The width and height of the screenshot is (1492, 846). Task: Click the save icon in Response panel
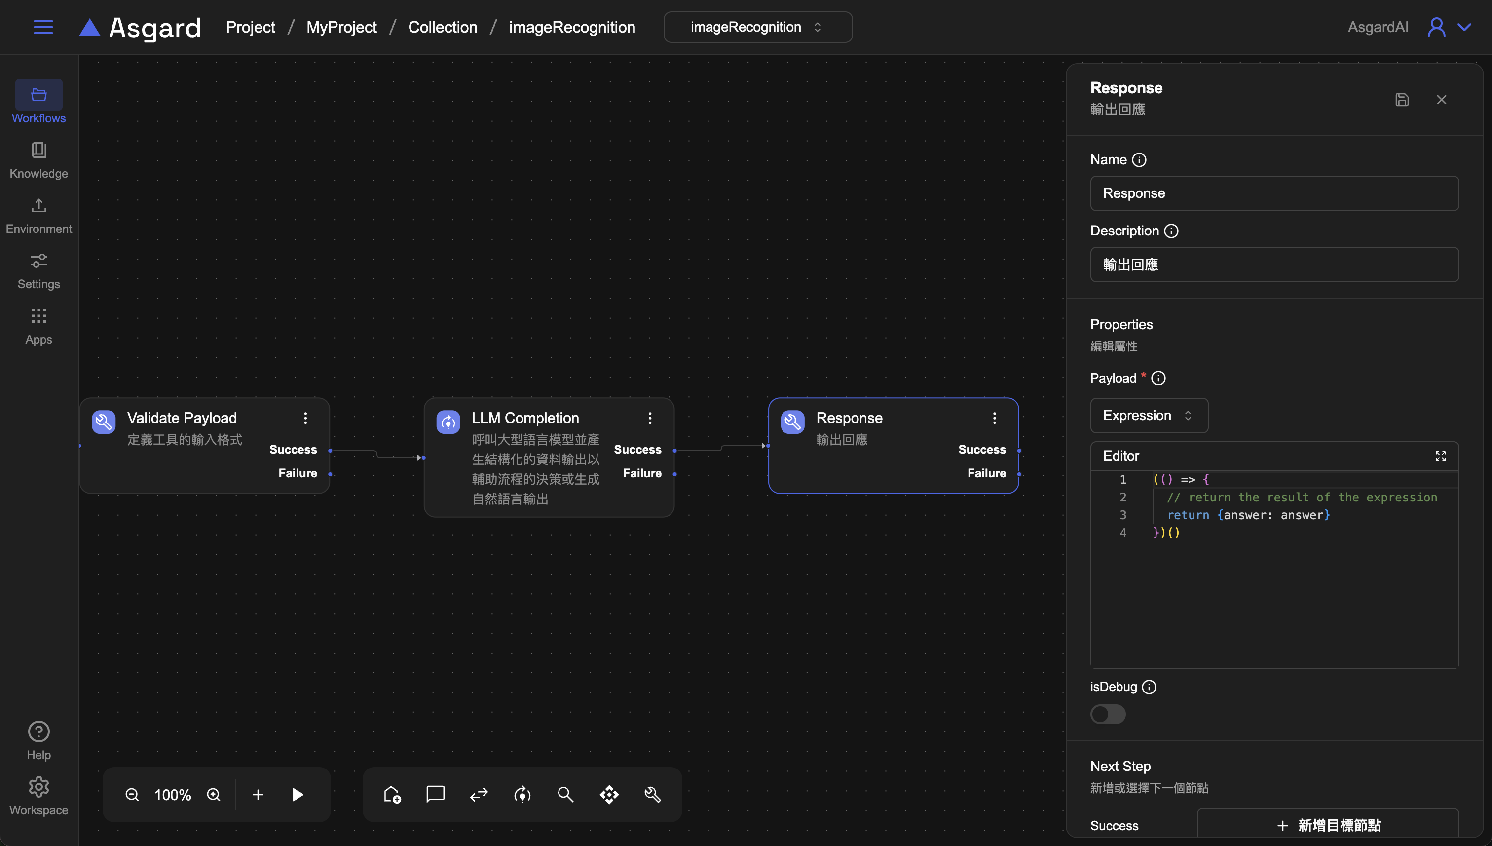1401,100
